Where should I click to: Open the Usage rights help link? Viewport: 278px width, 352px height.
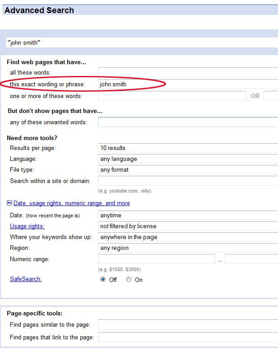27,226
